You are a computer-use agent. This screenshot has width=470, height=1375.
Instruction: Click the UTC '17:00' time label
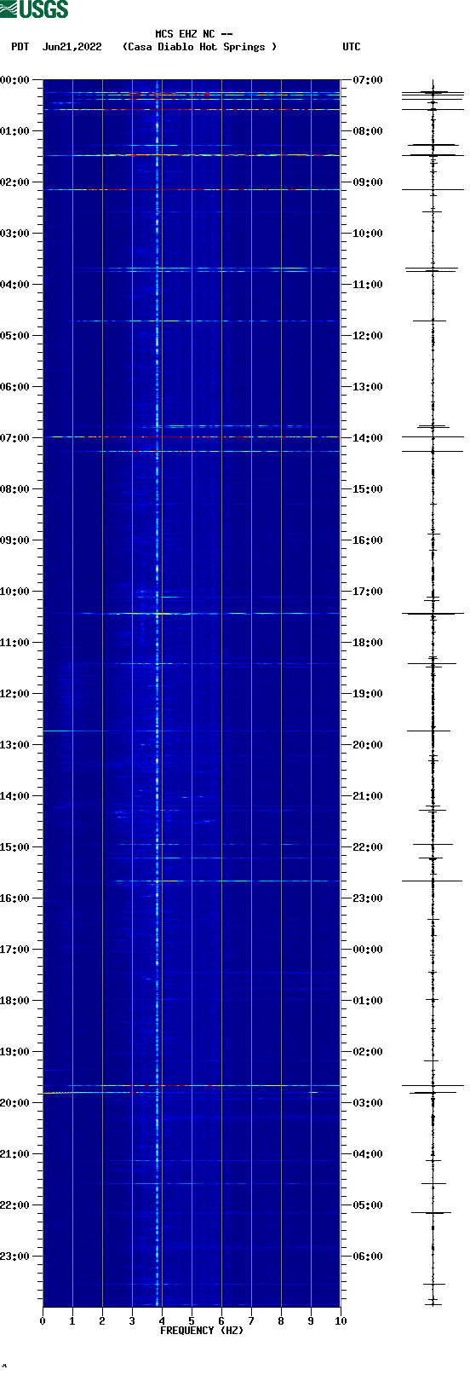368,592
